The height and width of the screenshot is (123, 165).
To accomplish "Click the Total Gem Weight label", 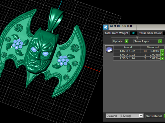I will point(117,33).
